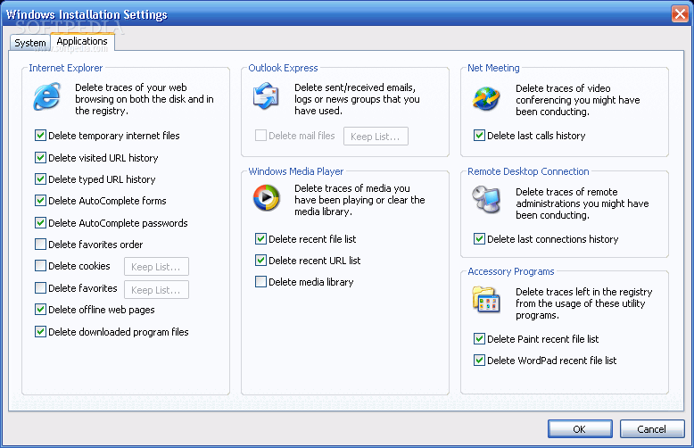The image size is (694, 448).
Task: Toggle Delete Paint recent file list
Action: click(x=479, y=339)
